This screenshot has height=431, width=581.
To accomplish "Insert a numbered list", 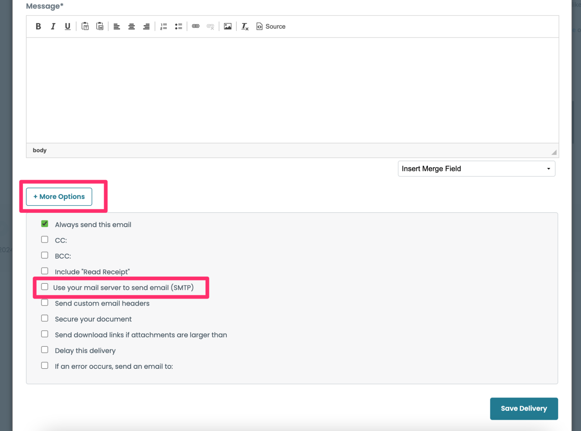I will (164, 26).
